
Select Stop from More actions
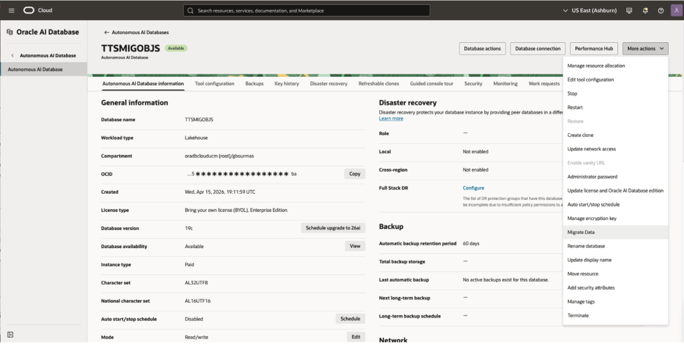(x=615, y=94)
